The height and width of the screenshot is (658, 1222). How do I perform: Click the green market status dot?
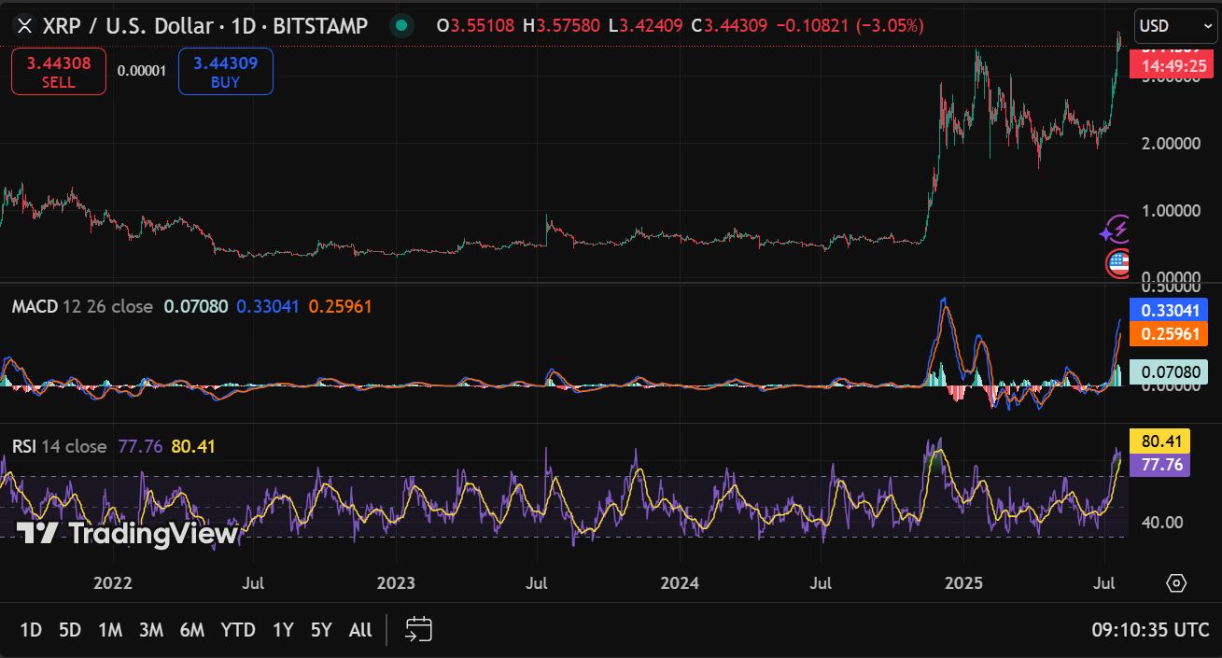pyautogui.click(x=401, y=25)
